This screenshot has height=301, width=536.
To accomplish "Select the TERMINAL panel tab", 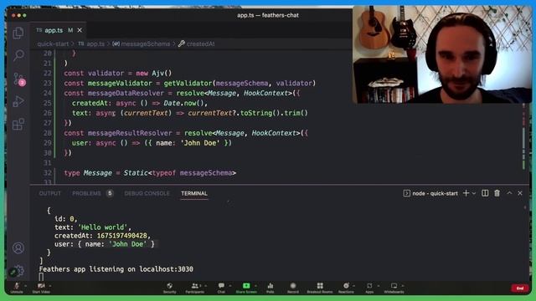I will click(x=194, y=193).
